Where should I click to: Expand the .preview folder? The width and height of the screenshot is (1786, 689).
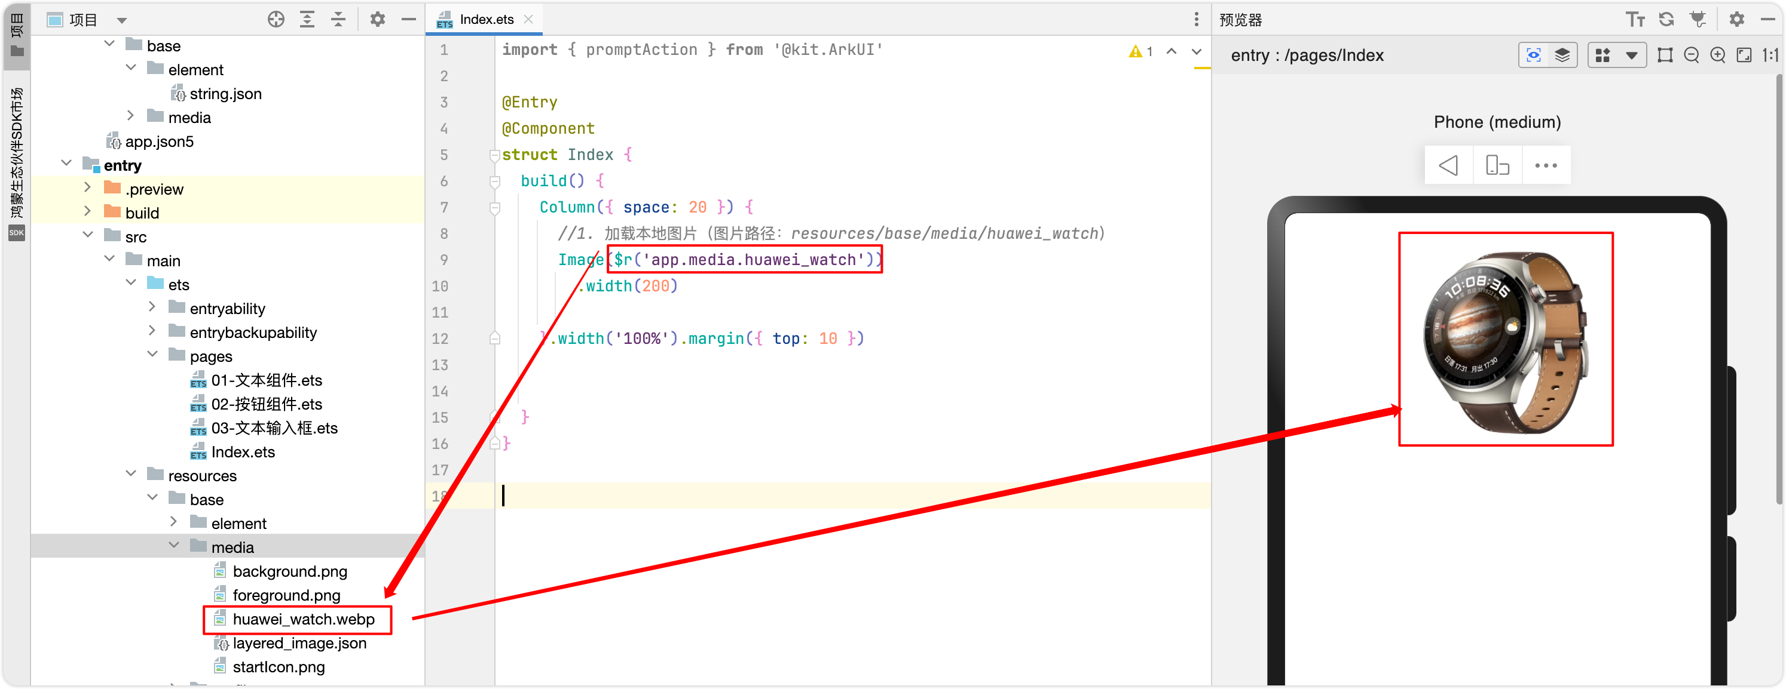[x=88, y=188]
